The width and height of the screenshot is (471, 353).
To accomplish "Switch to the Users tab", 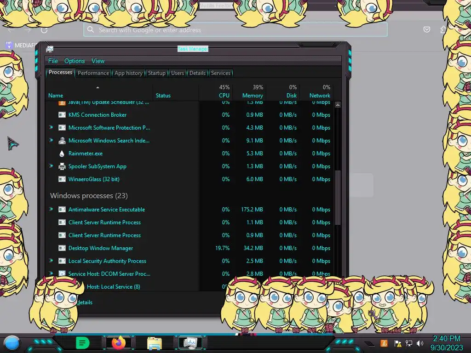I will tap(177, 73).
